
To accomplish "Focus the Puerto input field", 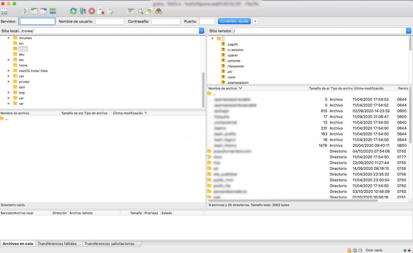I will click(x=207, y=21).
